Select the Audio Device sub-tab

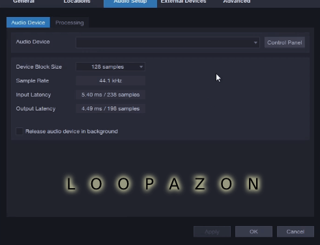click(x=28, y=22)
